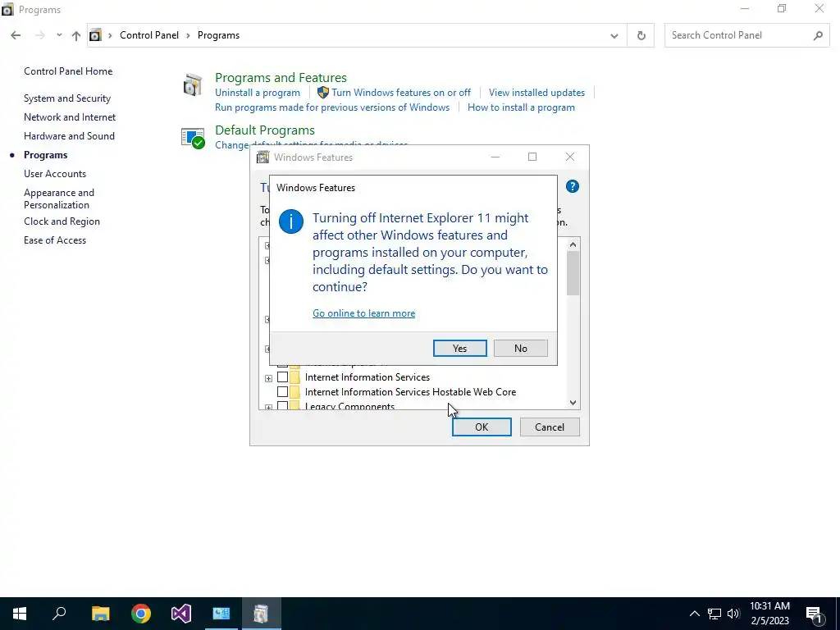
Task: Open Hardware and Sound category
Action: point(69,136)
